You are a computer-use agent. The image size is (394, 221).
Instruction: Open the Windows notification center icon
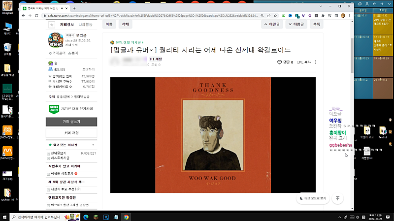[x=388, y=217]
